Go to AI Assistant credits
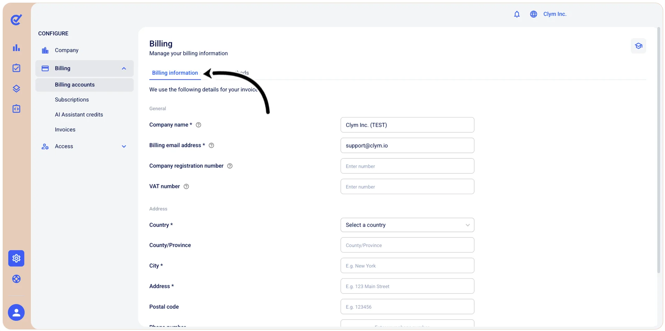 79,114
